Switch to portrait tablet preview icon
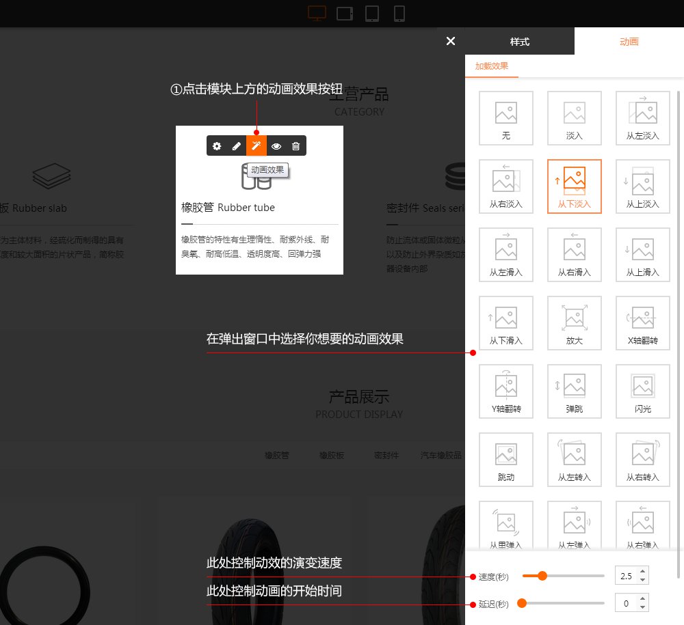This screenshot has height=625, width=684. point(372,14)
